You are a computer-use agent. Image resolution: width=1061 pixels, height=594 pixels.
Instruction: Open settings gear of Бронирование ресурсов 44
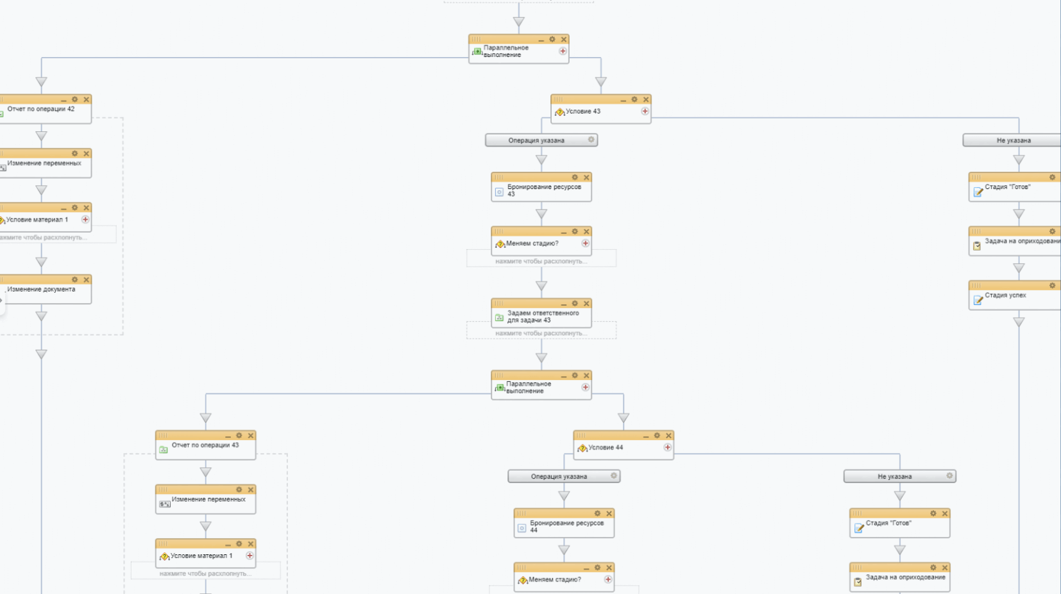click(x=597, y=513)
